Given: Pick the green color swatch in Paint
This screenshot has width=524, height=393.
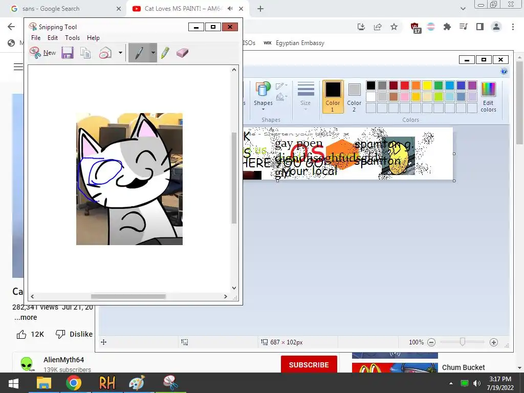Looking at the screenshot, I should [439, 85].
